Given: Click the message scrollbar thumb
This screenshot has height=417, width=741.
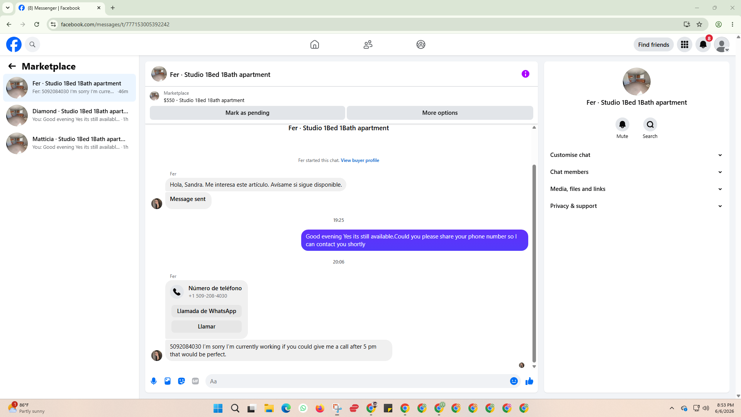Looking at the screenshot, I should click(x=534, y=263).
